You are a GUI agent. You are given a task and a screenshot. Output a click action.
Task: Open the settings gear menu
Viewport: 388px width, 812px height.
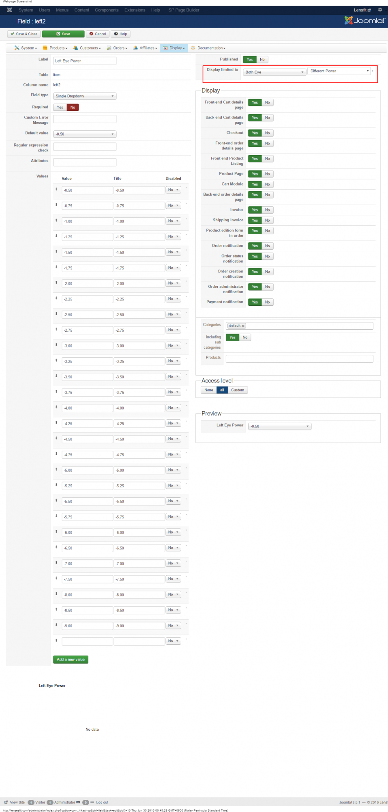380,10
